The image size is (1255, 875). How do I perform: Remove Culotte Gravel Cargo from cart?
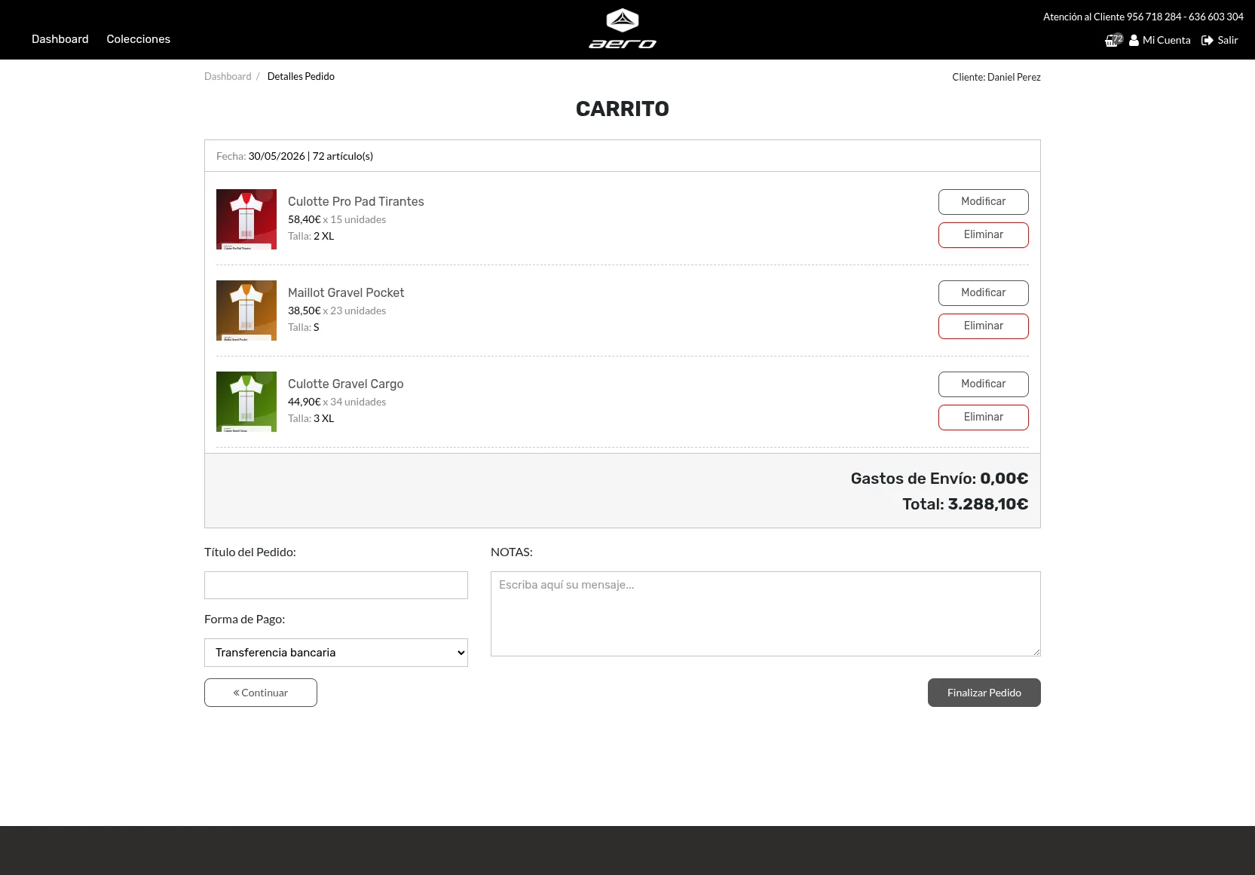(x=983, y=418)
